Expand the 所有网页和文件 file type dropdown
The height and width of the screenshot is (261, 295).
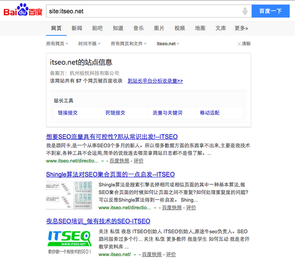click(x=128, y=44)
